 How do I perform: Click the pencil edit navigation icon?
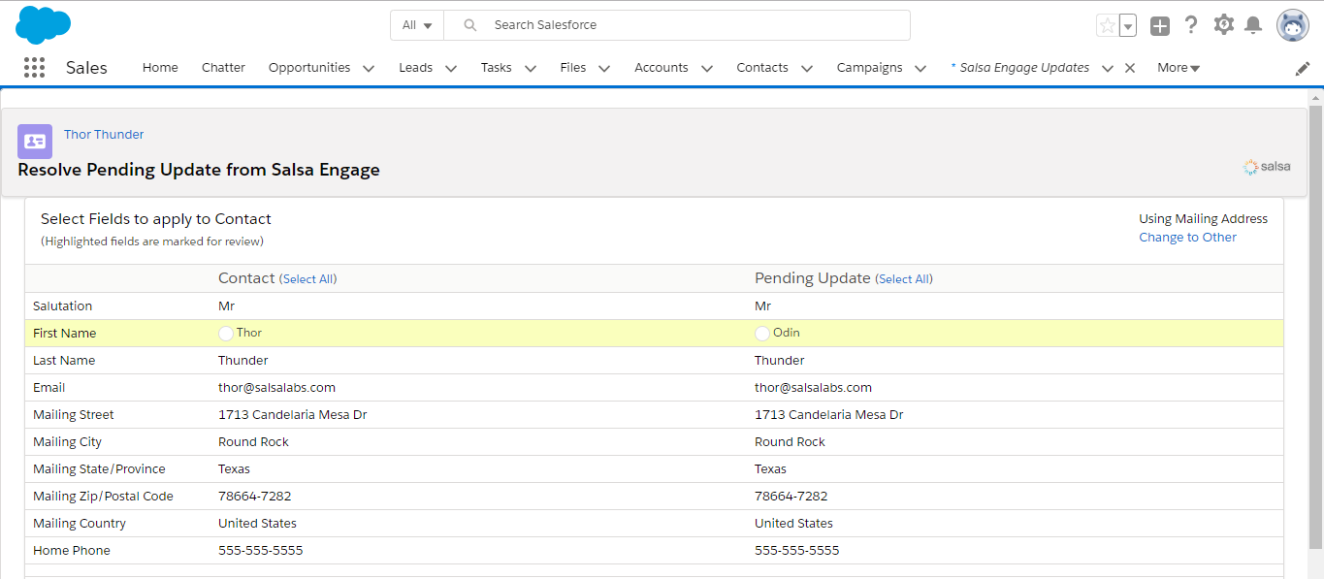click(1303, 69)
